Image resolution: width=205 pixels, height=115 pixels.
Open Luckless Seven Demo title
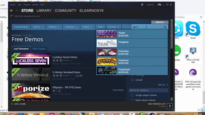[65, 57]
